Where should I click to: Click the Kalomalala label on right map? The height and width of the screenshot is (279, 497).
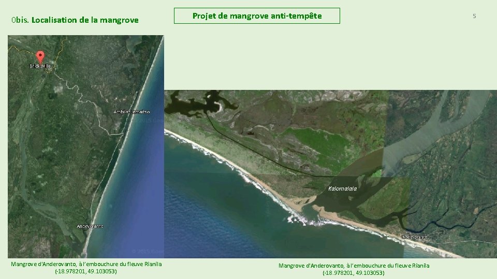(342, 189)
